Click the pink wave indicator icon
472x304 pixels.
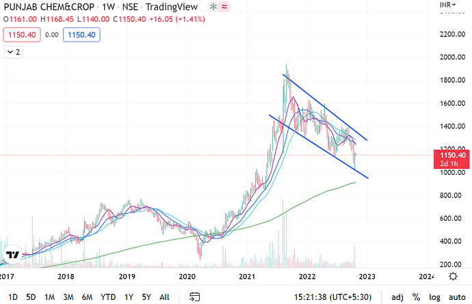pos(224,7)
